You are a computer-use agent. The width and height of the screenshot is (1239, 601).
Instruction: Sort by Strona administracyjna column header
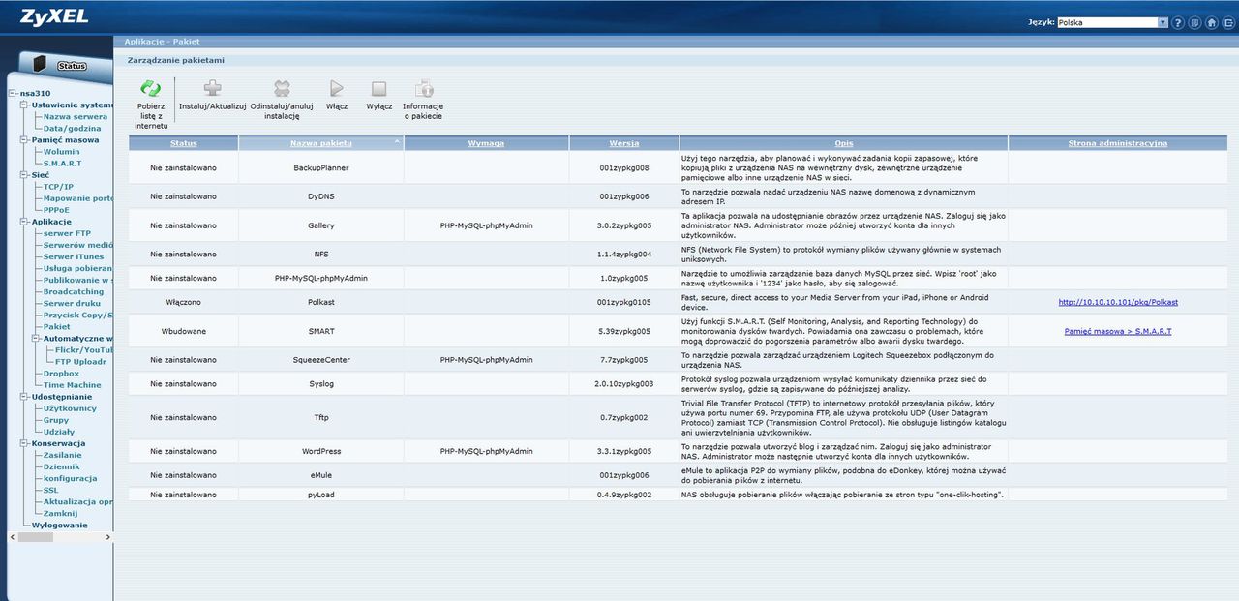[x=1117, y=143]
